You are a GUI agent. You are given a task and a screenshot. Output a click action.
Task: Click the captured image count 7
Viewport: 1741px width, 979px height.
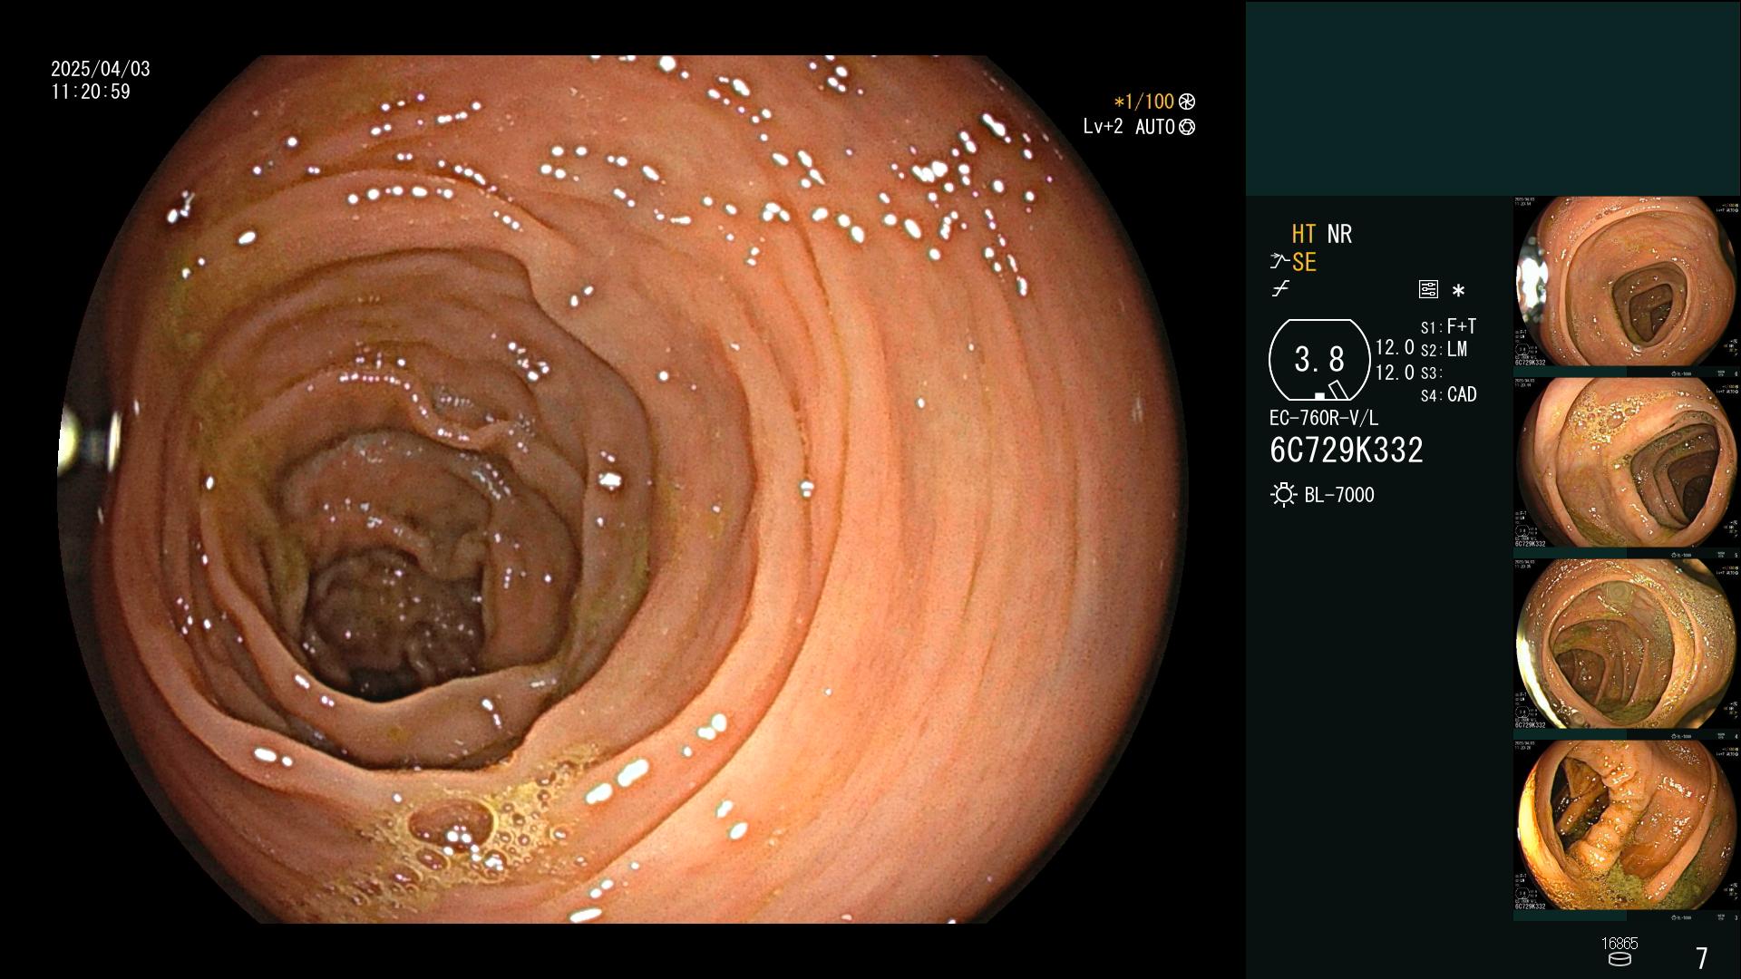(1702, 958)
